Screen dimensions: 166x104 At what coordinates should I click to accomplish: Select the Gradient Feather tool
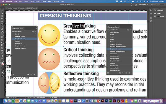click(x=2, y=48)
